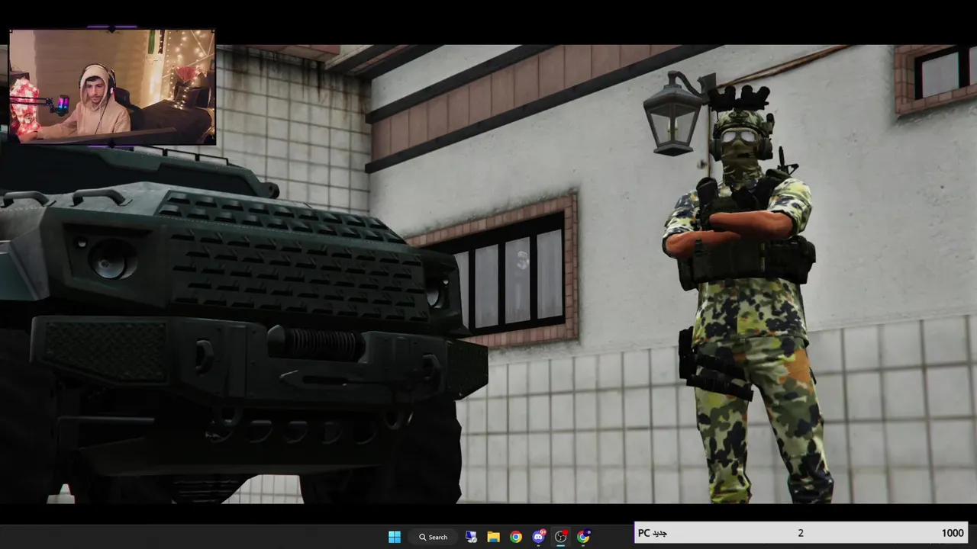977x549 pixels.
Task: Click the value '2' in overlay bar
Action: (801, 533)
